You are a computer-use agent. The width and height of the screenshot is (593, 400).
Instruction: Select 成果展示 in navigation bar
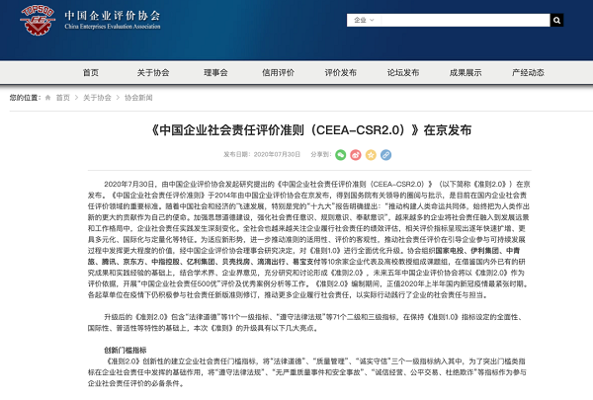pyautogui.click(x=465, y=72)
